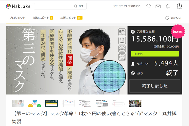Click the Makuake logo

pos(18,6)
